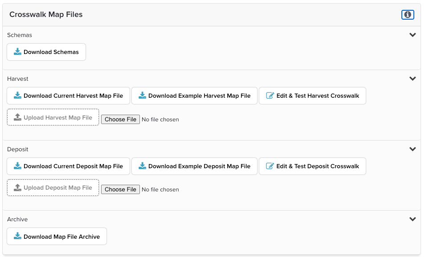The width and height of the screenshot is (425, 257).
Task: Collapse the Harvest section chevron
Action: click(x=413, y=79)
